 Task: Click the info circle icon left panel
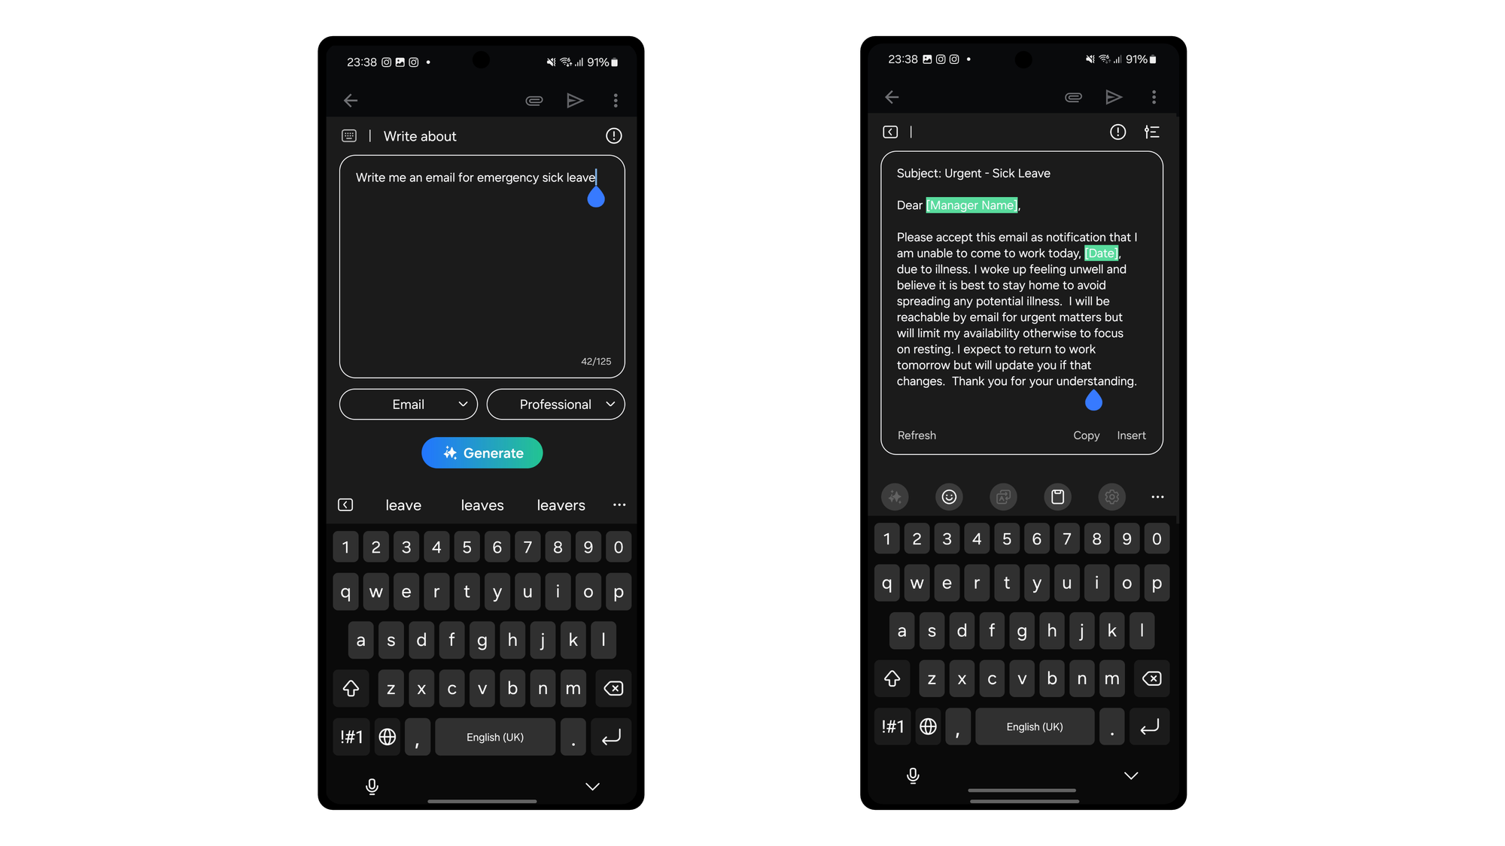click(x=613, y=135)
